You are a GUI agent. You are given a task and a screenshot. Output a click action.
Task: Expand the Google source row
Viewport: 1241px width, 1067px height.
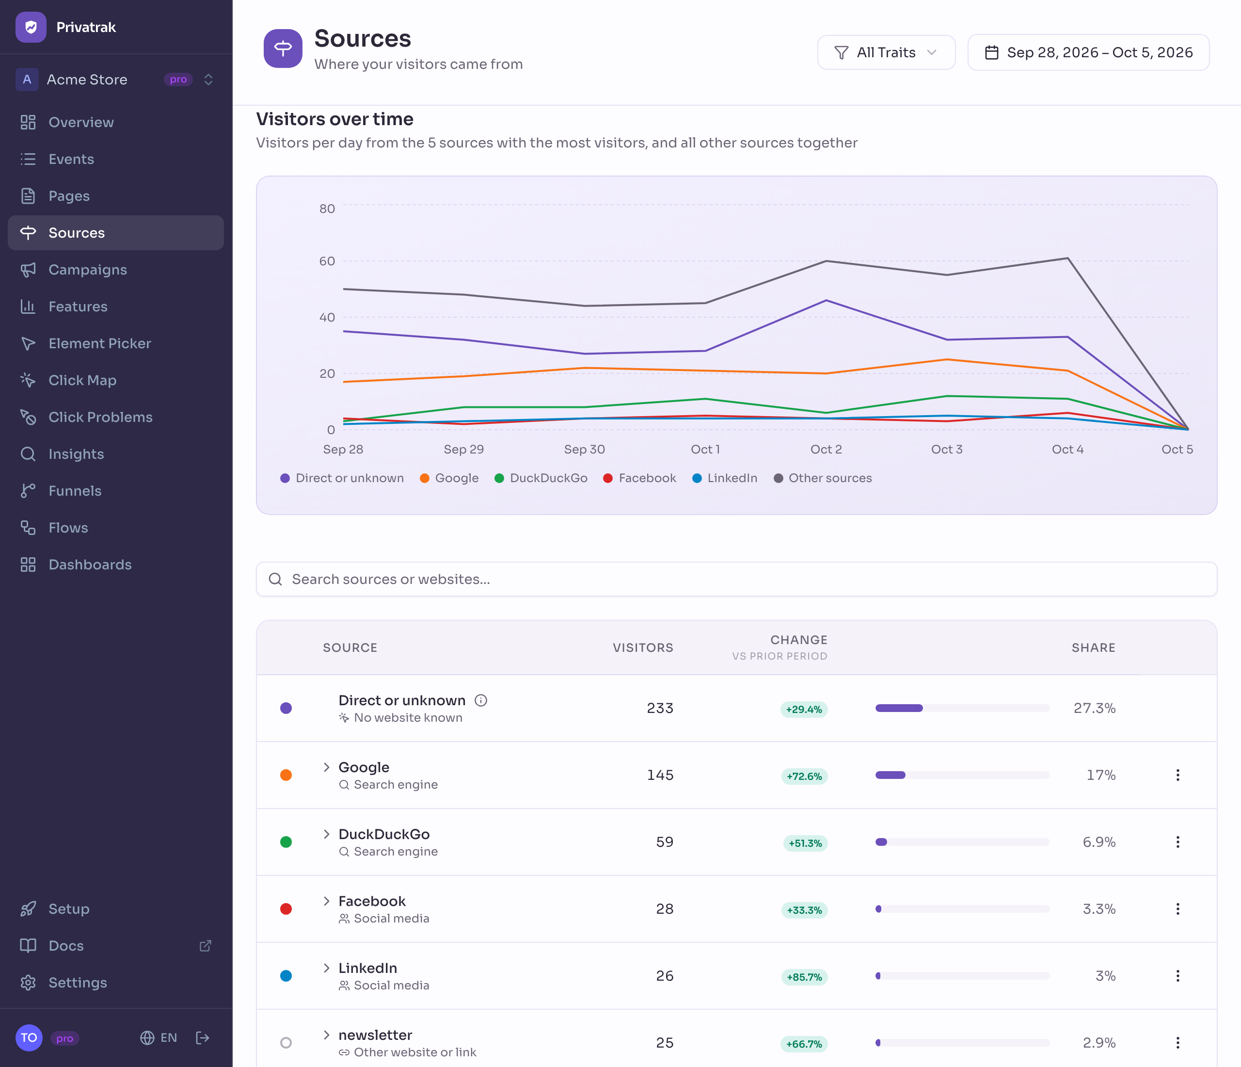point(326,767)
